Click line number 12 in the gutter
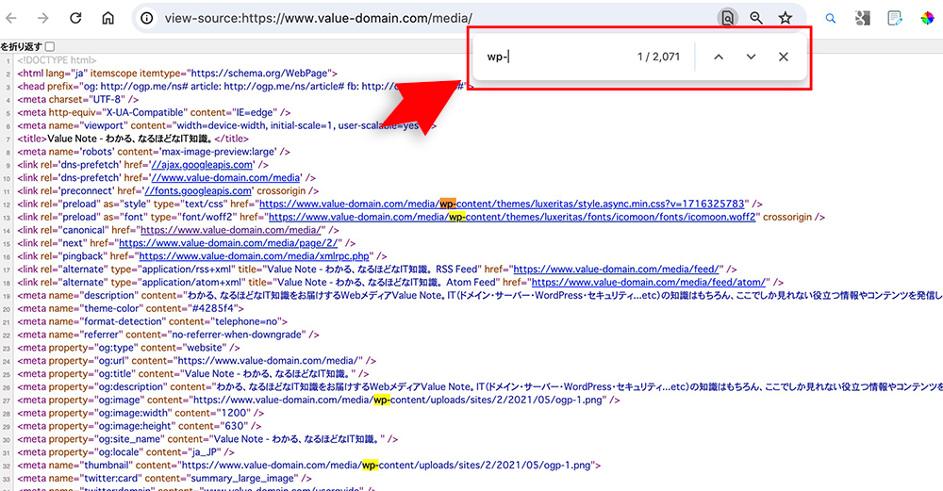Image resolution: width=943 pixels, height=491 pixels. pyautogui.click(x=7, y=205)
